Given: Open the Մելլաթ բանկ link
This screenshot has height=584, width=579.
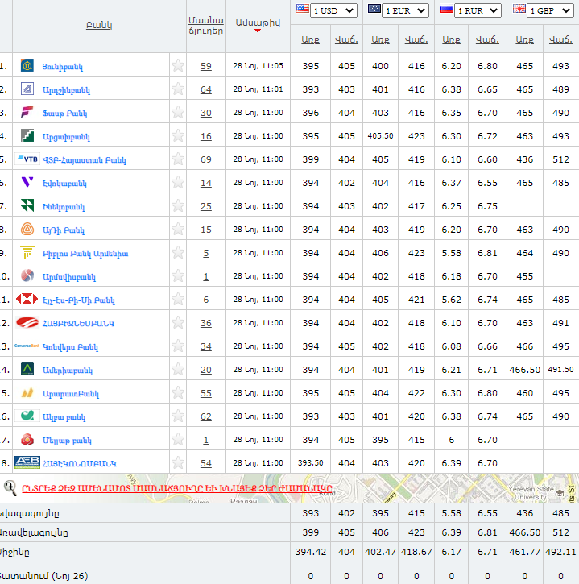Looking at the screenshot, I should (67, 441).
